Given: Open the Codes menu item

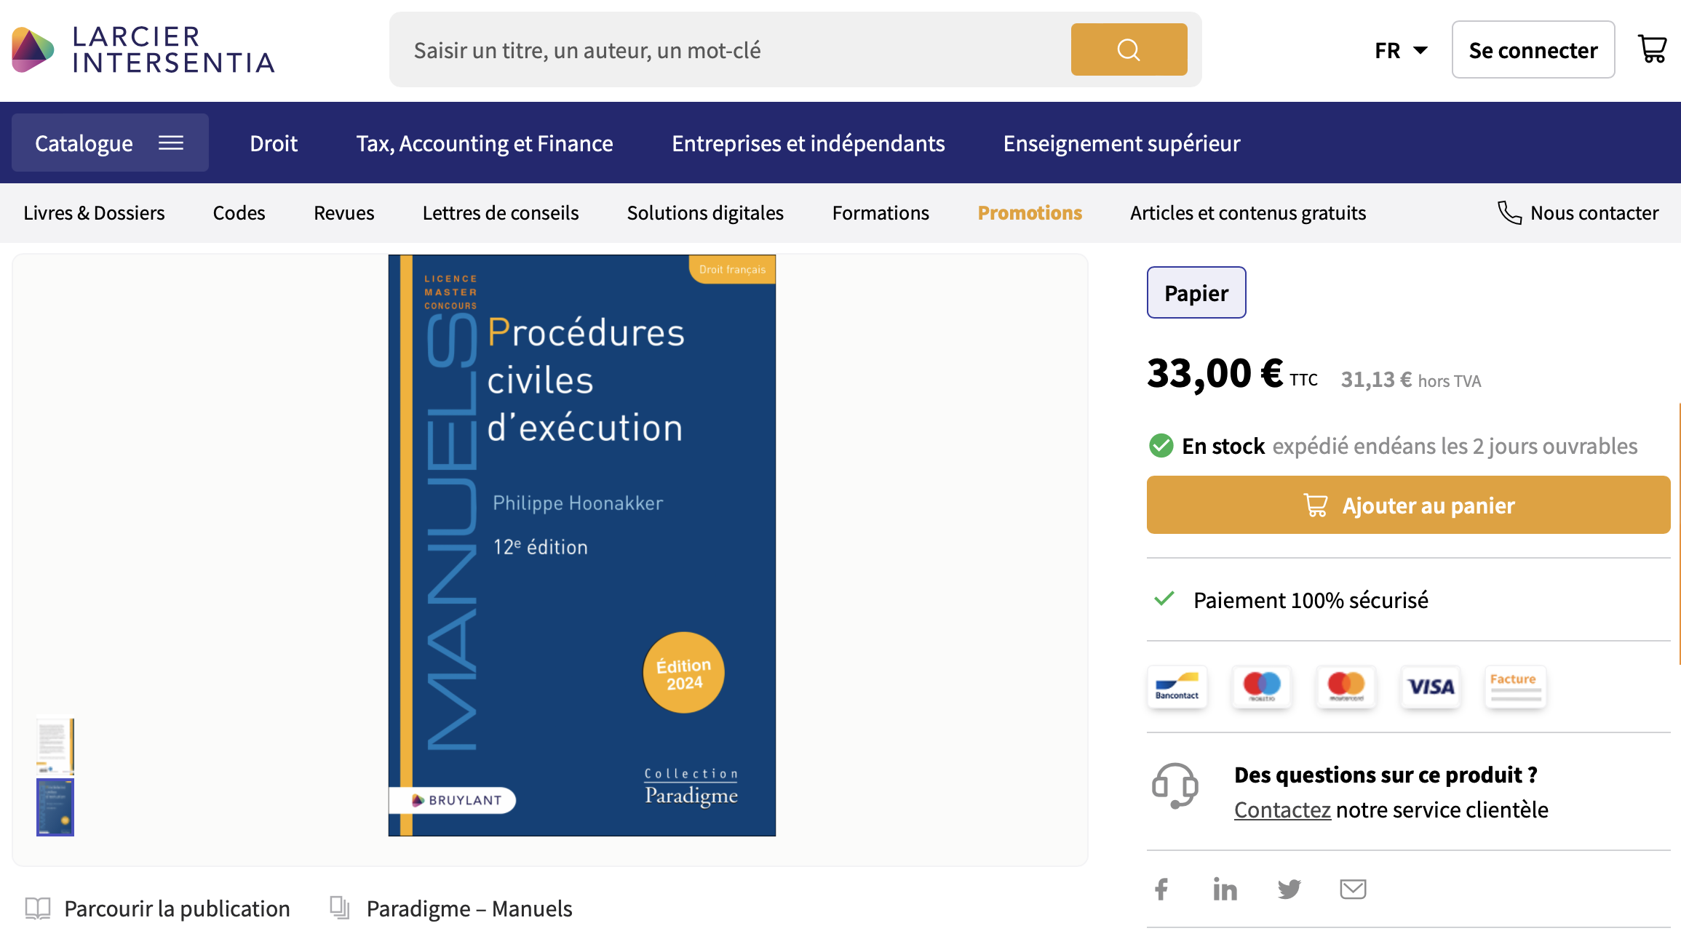Looking at the screenshot, I should pyautogui.click(x=239, y=212).
